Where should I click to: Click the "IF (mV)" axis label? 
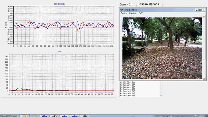[6, 25]
